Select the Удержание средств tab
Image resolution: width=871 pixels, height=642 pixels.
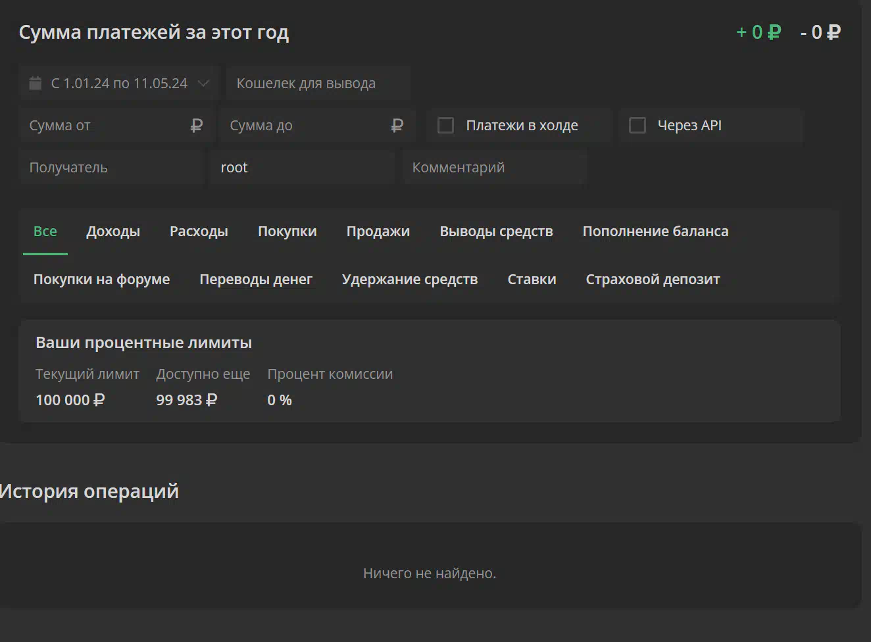coord(410,280)
